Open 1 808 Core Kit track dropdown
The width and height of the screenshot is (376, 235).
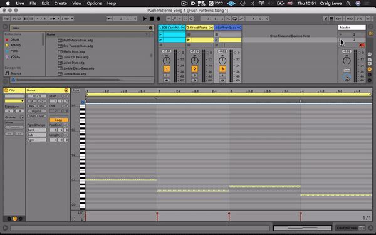point(183,28)
